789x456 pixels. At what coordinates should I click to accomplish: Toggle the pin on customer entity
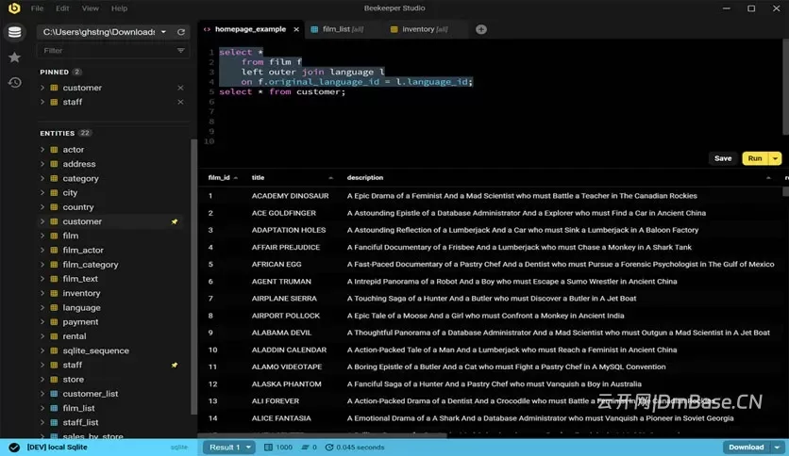point(174,221)
